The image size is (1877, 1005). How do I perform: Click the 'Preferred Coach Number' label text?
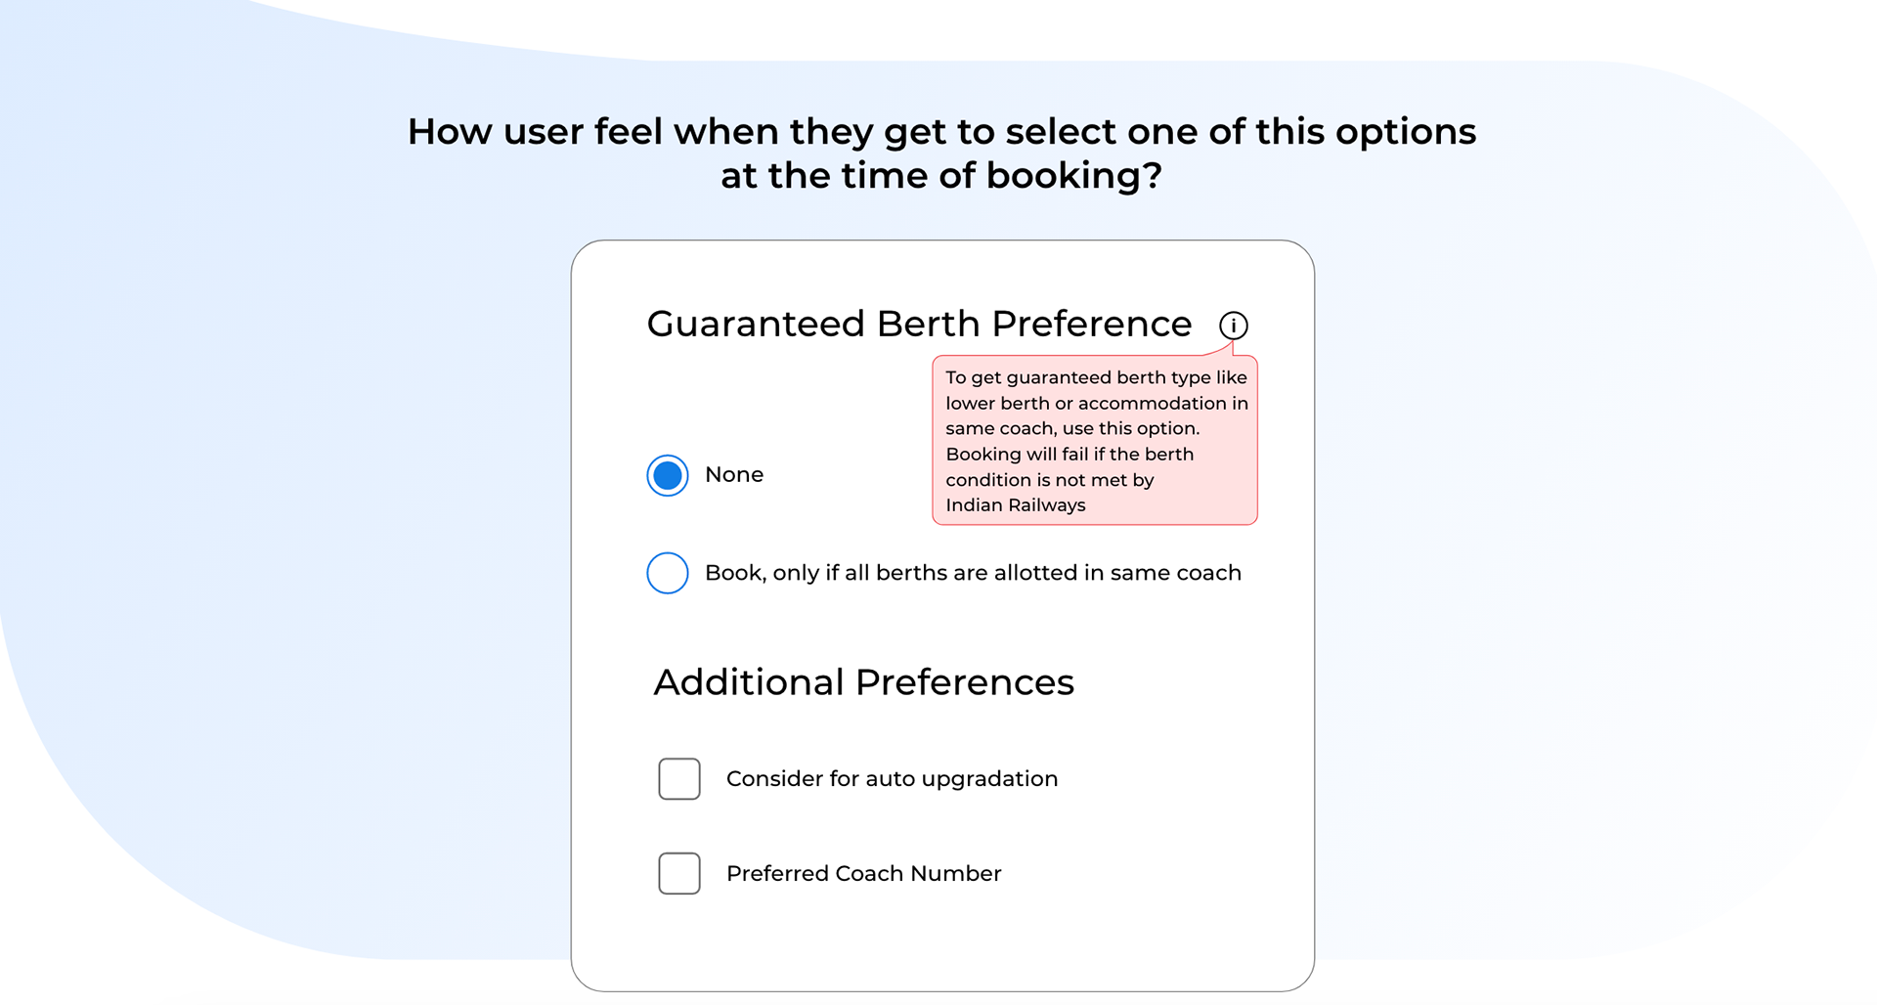click(864, 873)
